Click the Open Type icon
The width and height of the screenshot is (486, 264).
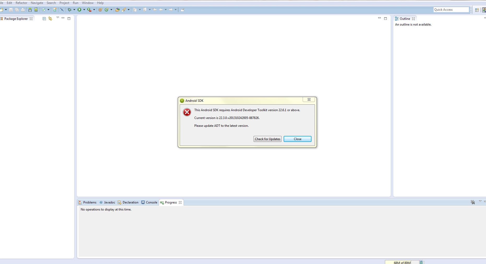click(x=118, y=10)
